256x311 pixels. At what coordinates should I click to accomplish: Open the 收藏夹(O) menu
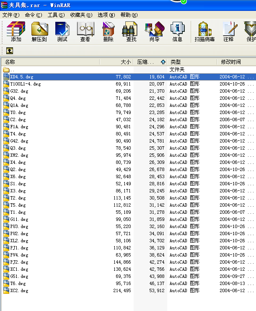coord(81,15)
